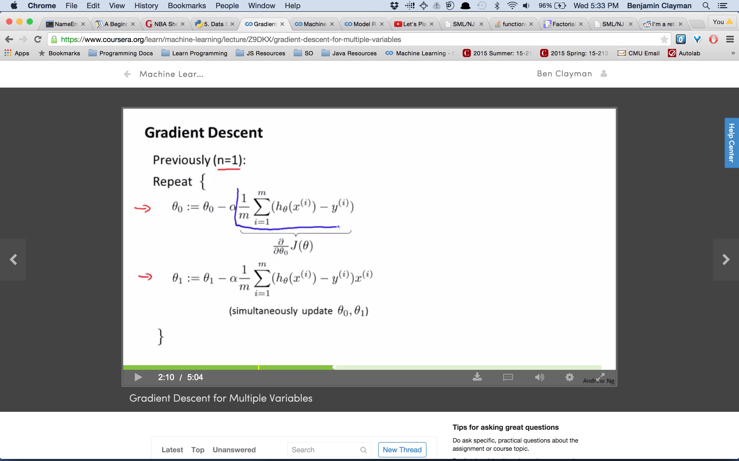Open the Help Center tab

click(x=731, y=142)
